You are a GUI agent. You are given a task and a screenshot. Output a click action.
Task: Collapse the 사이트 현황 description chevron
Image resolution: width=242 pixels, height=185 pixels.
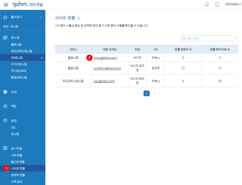click(79, 18)
